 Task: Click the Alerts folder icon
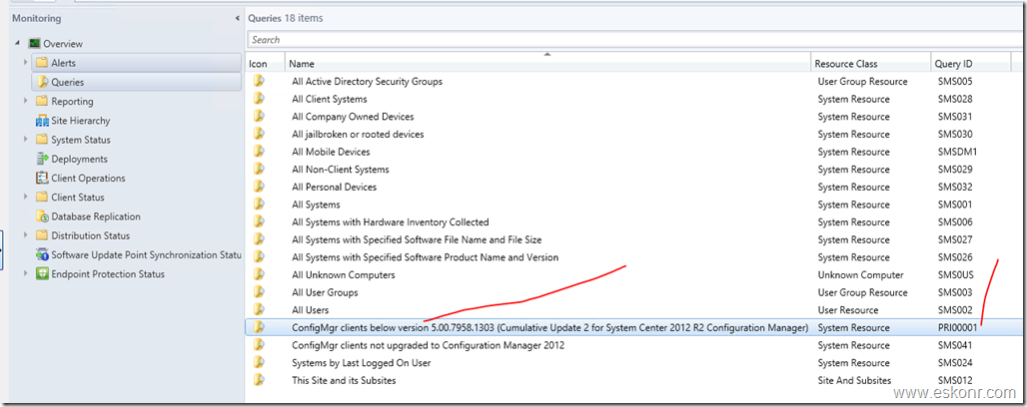click(42, 63)
